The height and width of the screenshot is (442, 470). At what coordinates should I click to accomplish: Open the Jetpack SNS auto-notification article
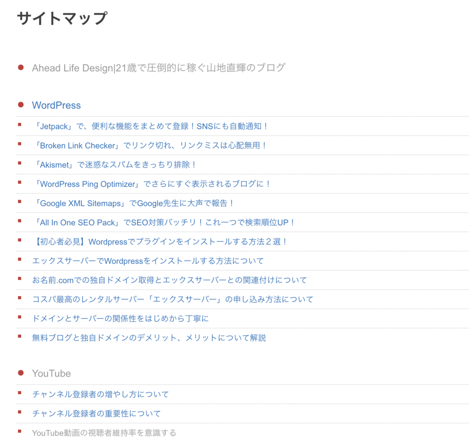(151, 126)
